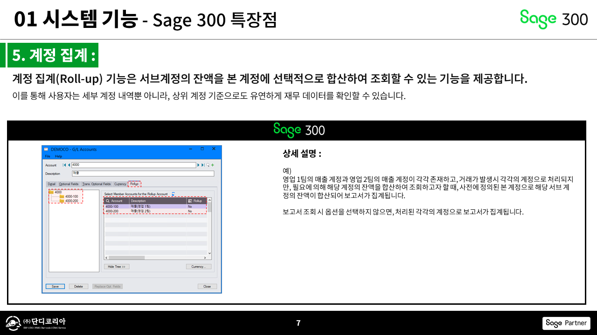597x335 pixels.
Task: Go to the previous account record
Action: click(69, 165)
